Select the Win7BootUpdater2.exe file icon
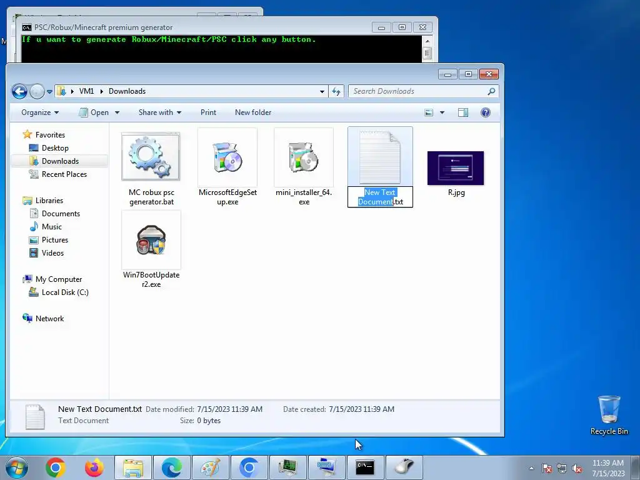The height and width of the screenshot is (480, 640). (151, 241)
